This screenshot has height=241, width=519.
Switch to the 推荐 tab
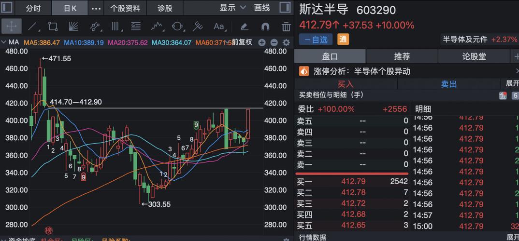coord(402,56)
